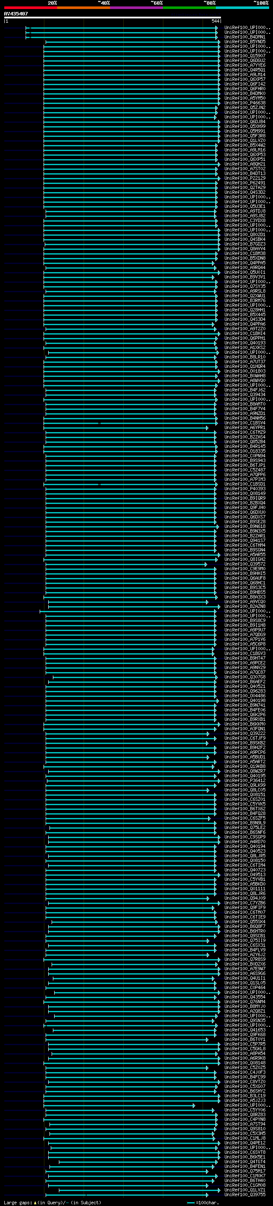
Task: Click the green ~80% identity legend segment
Action: tap(189, 8)
